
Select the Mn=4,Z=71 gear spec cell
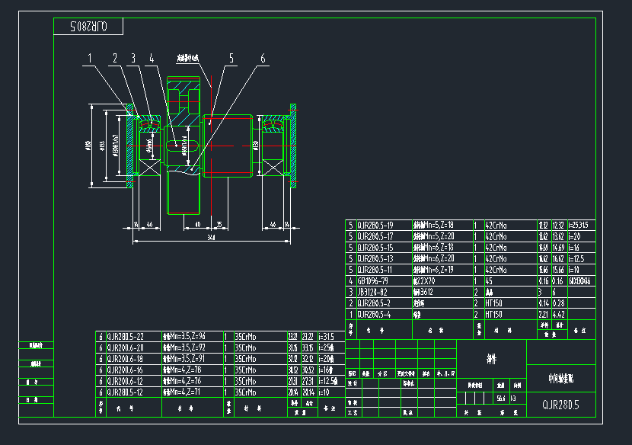[192, 392]
